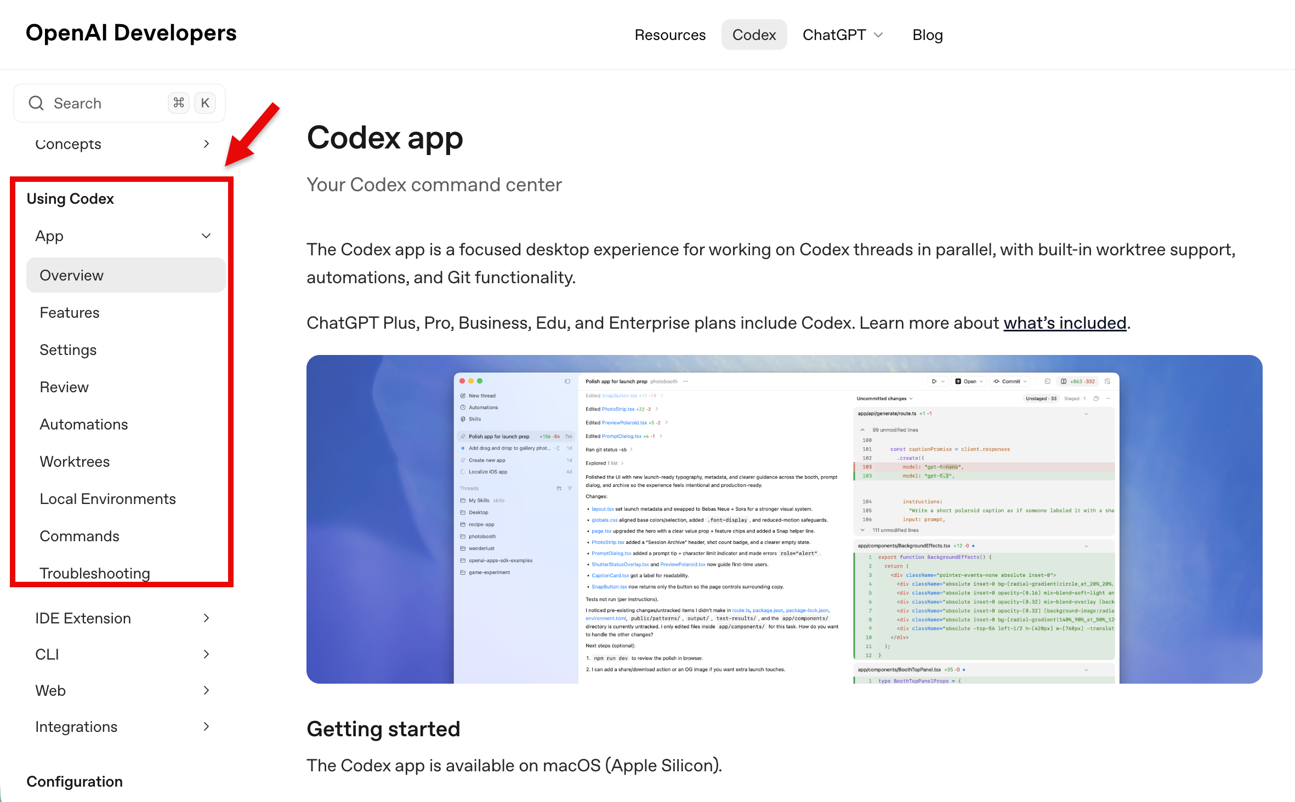Click the search magnifier icon
This screenshot has width=1295, height=802.
tap(36, 103)
